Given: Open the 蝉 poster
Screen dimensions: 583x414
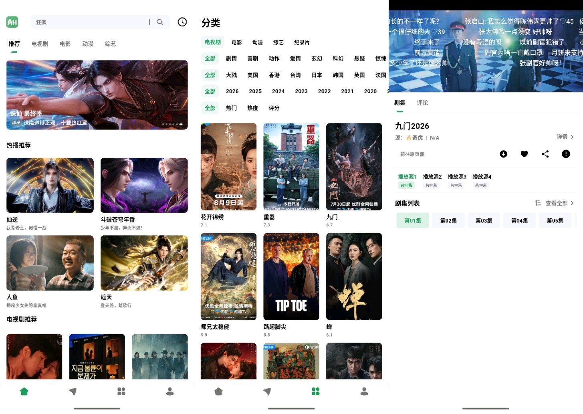Looking at the screenshot, I should [354, 277].
